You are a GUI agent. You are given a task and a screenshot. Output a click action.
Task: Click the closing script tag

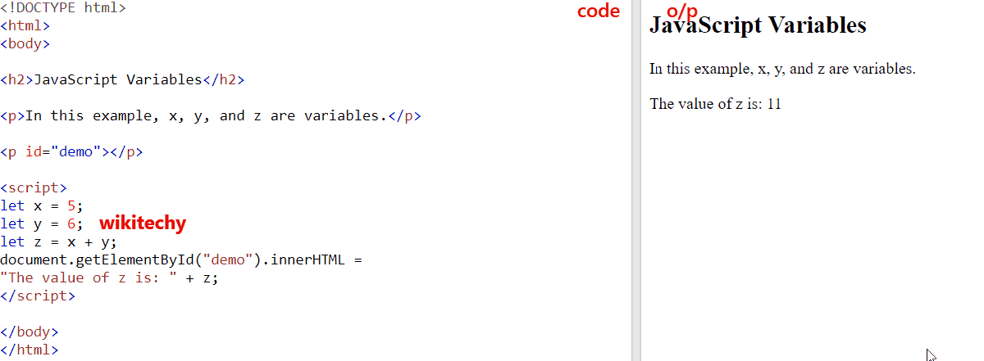38,296
